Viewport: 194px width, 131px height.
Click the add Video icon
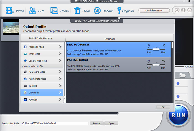tap(9, 11)
